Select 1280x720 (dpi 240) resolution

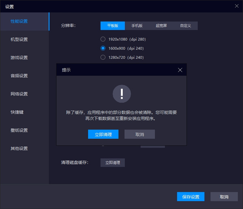point(103,57)
